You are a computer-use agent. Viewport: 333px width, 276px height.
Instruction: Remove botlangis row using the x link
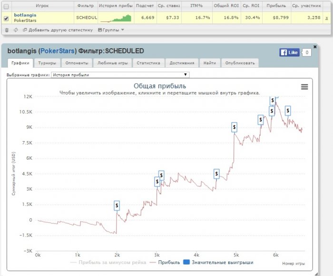[x=327, y=18]
